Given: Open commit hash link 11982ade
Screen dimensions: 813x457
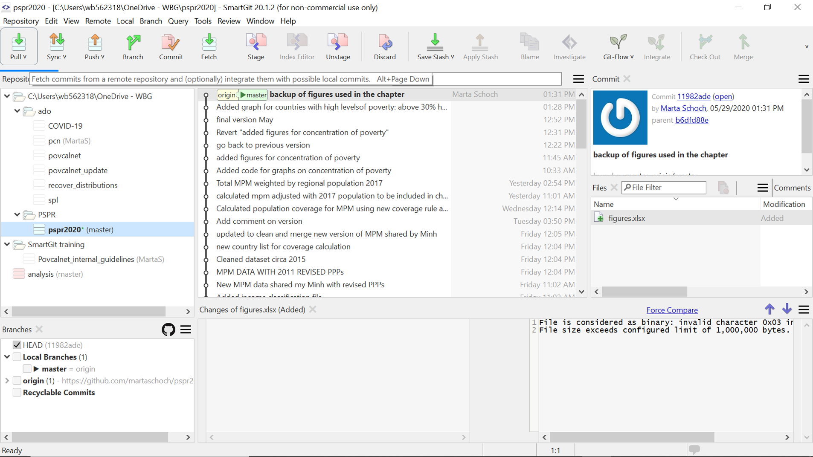Looking at the screenshot, I should tap(694, 96).
